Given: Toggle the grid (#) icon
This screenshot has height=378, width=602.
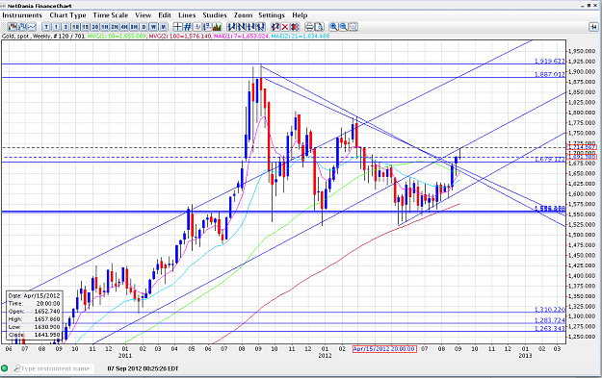Looking at the screenshot, I should [188, 27].
